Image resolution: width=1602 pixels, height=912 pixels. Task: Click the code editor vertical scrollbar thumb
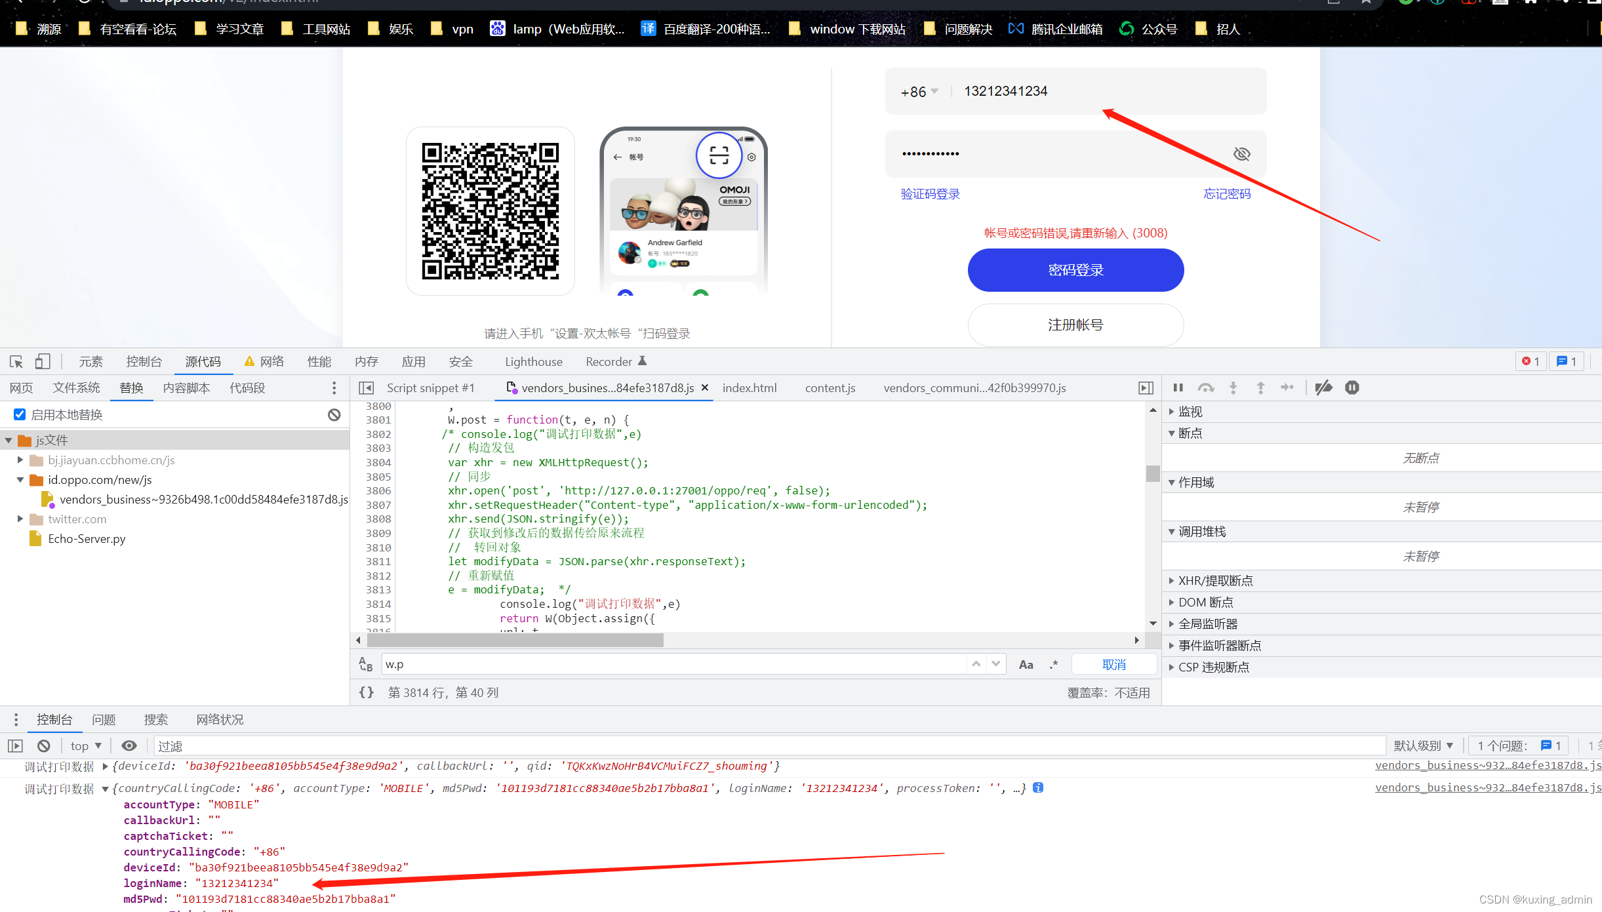[1153, 473]
